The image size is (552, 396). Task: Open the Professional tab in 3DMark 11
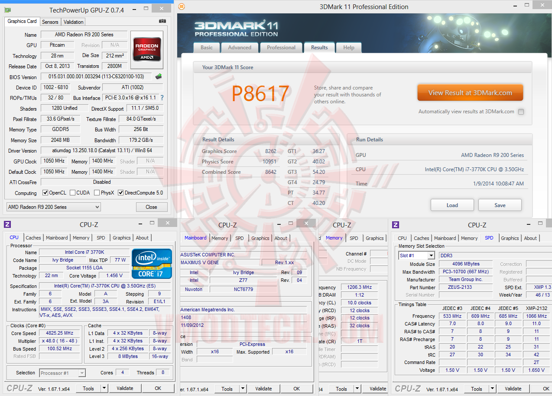281,48
